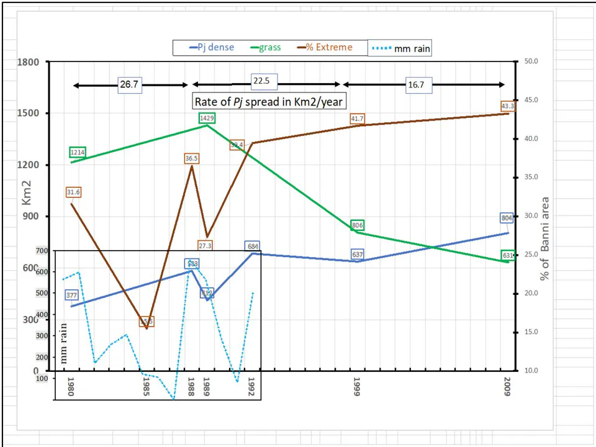The height and width of the screenshot is (447, 596).
Task: Click the 806 grass data label
Action: 358,225
